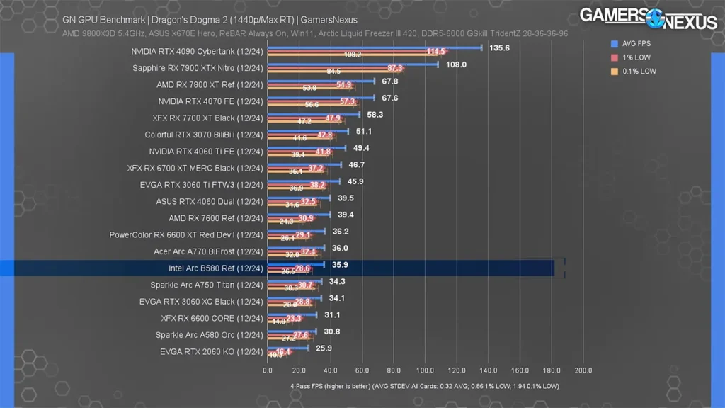Select the highlighted 'Intel Arc B580 Ref (12/24)' label
Screen dimensions: 725x408
pyautogui.click(x=216, y=268)
